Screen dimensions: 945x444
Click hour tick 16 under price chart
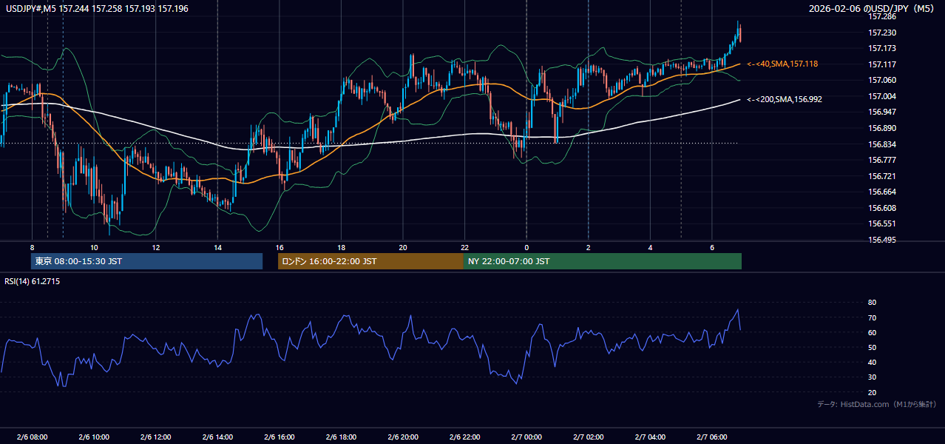click(x=280, y=247)
